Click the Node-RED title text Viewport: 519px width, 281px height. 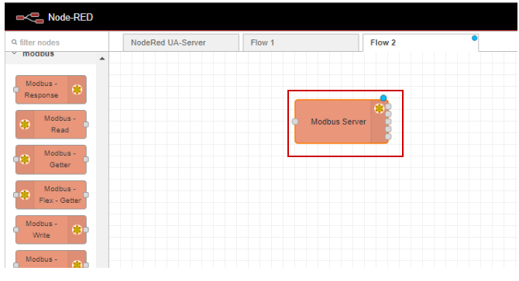tap(70, 18)
